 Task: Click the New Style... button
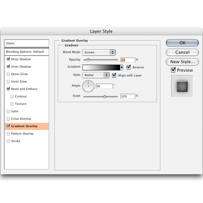coord(182,62)
